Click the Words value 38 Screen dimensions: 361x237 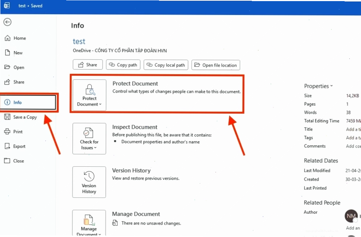(x=348, y=112)
